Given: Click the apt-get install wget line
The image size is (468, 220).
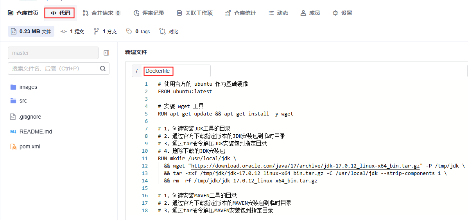Looking at the screenshot, I should click(x=226, y=114).
